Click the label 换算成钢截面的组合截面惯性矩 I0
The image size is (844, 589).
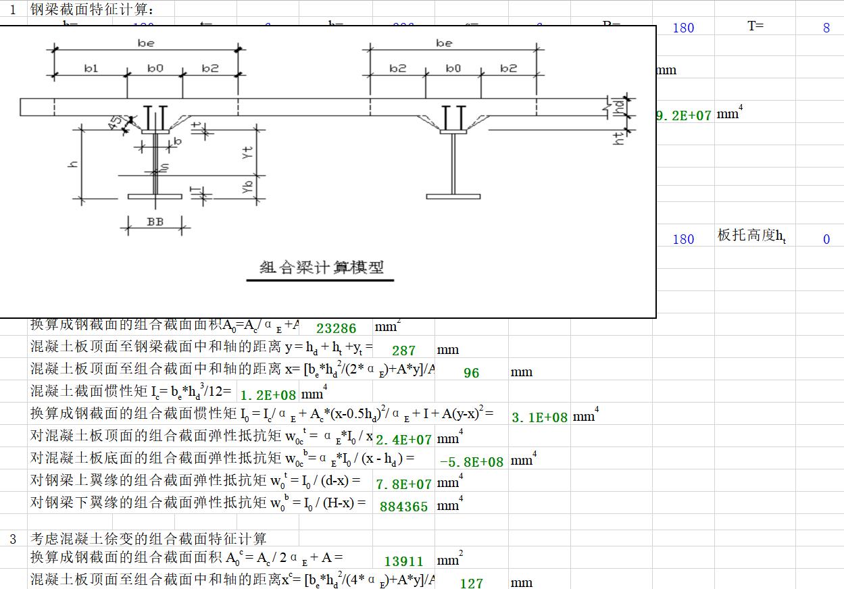(x=262, y=414)
